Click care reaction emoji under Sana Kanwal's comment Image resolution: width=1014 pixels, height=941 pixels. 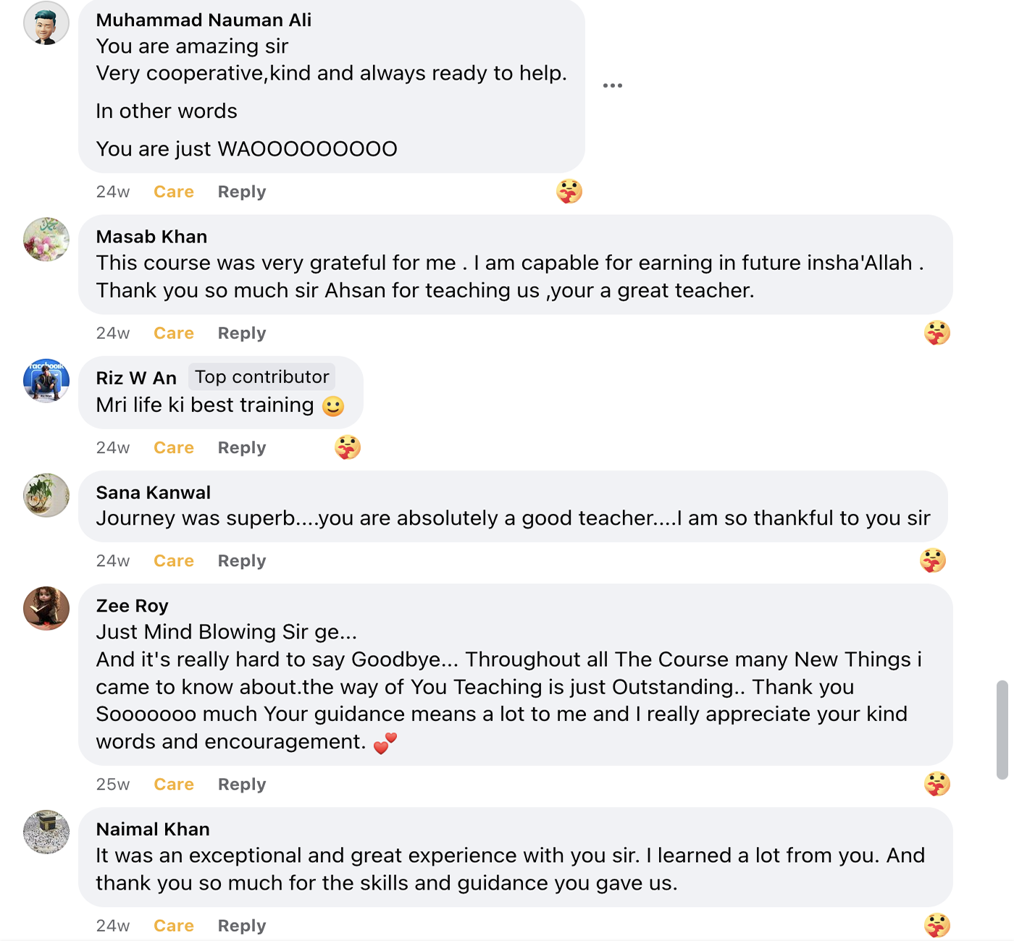(933, 560)
